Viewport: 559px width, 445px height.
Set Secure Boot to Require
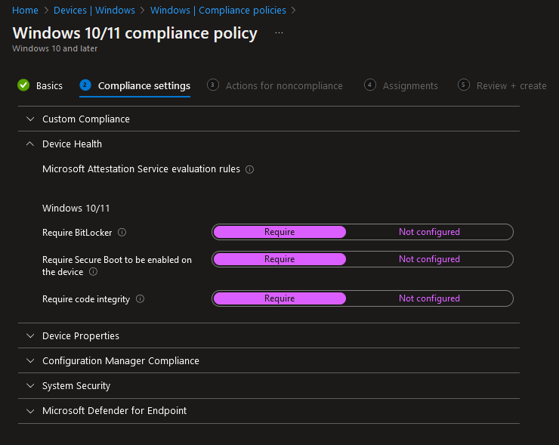coord(279,259)
